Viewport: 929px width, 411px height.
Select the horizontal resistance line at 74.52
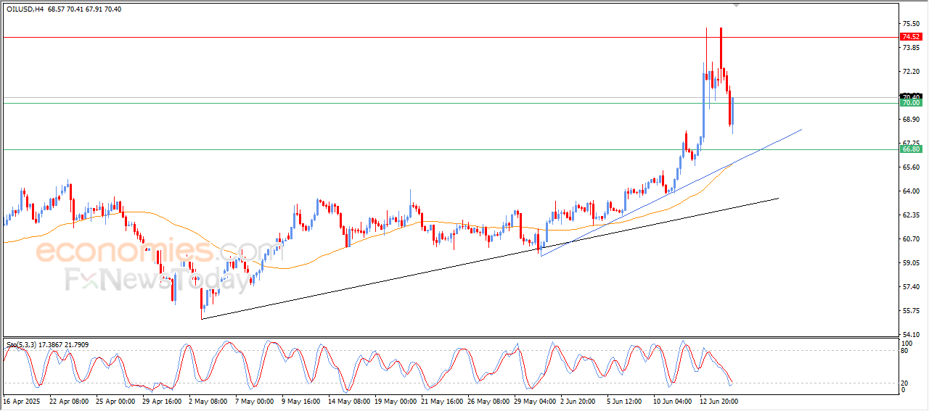[x=450, y=37]
